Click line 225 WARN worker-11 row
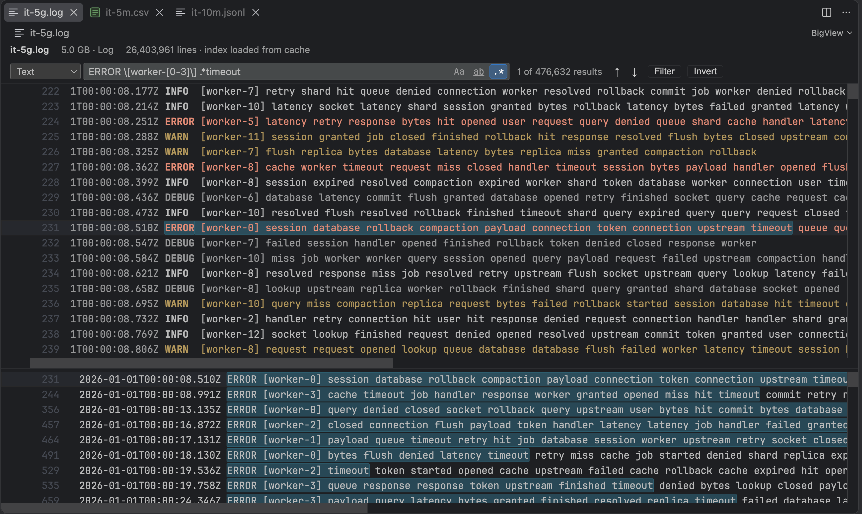862x514 pixels. tap(424, 137)
